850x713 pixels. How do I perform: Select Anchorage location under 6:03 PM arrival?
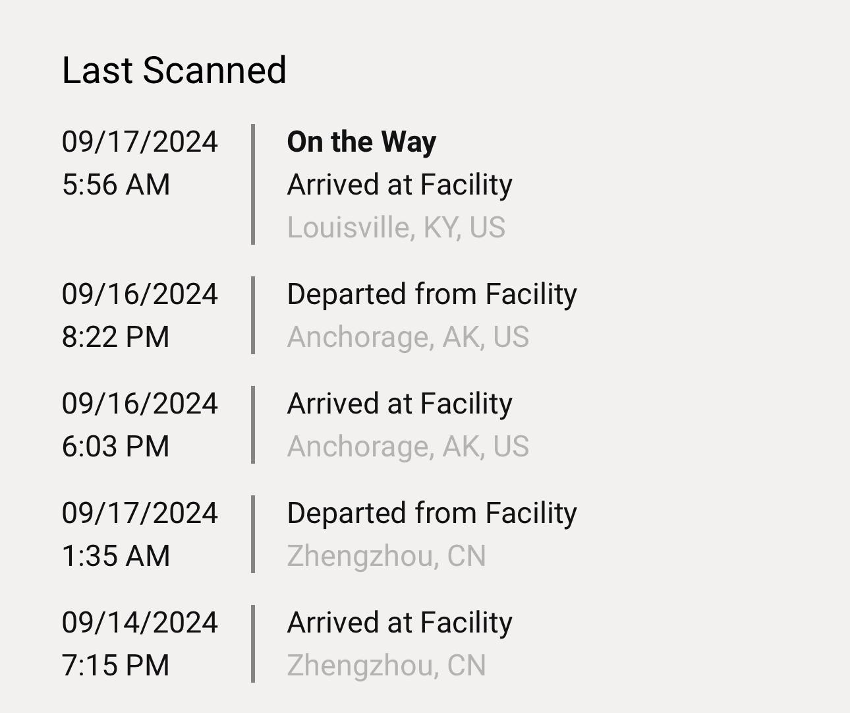pyautogui.click(x=408, y=447)
